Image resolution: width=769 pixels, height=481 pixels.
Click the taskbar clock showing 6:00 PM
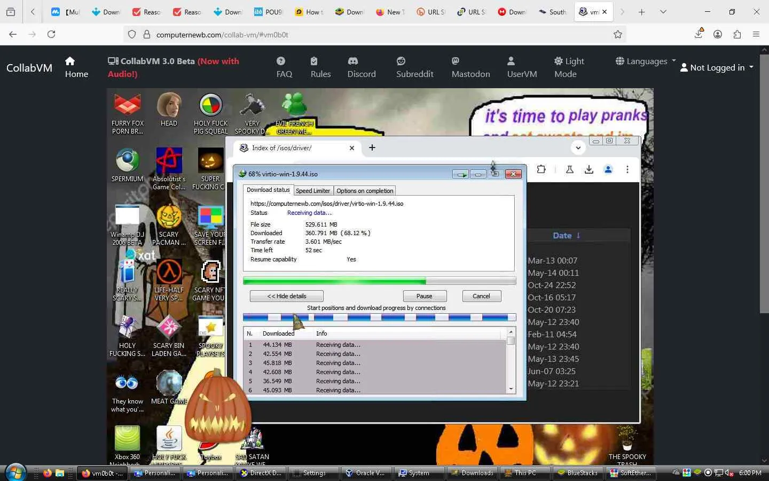(750, 473)
